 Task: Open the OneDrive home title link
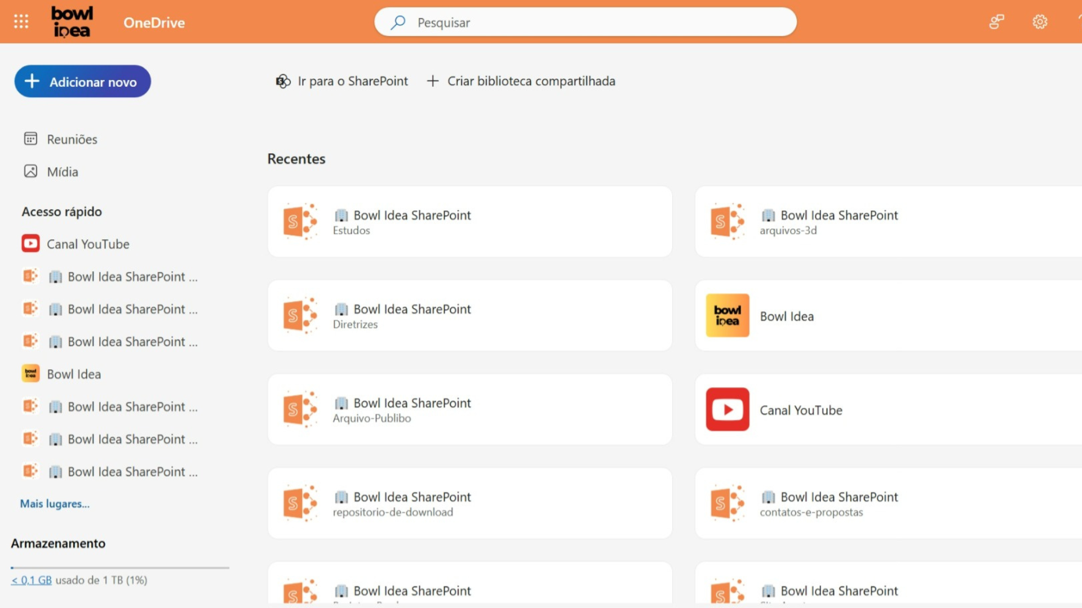(154, 23)
